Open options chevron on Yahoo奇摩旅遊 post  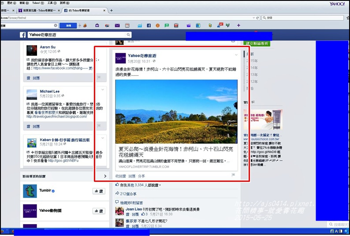pyautogui.click(x=236, y=55)
